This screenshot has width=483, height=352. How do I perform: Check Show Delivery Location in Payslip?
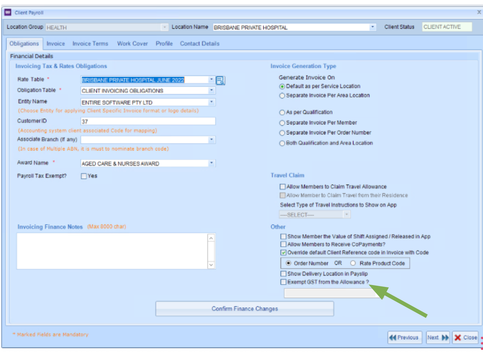[283, 274]
